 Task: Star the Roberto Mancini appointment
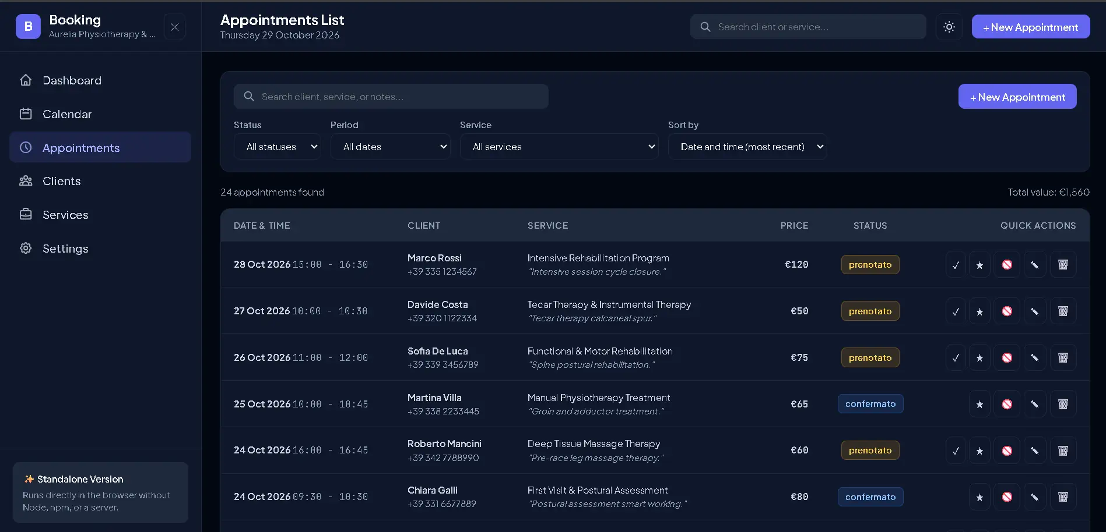[979, 451]
